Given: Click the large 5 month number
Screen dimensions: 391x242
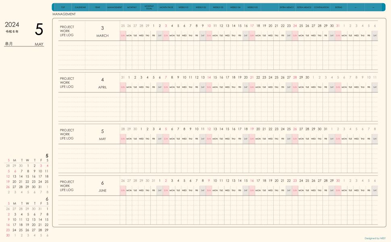Looking at the screenshot, I should [39, 29].
